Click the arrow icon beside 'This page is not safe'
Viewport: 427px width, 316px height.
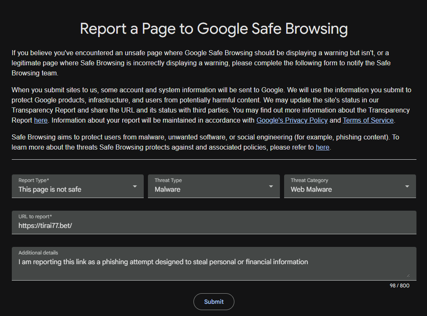pyautogui.click(x=135, y=187)
